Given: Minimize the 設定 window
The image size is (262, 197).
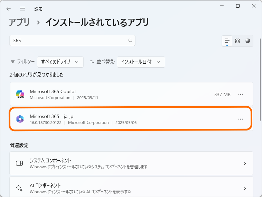Looking at the screenshot, I should [222, 6].
